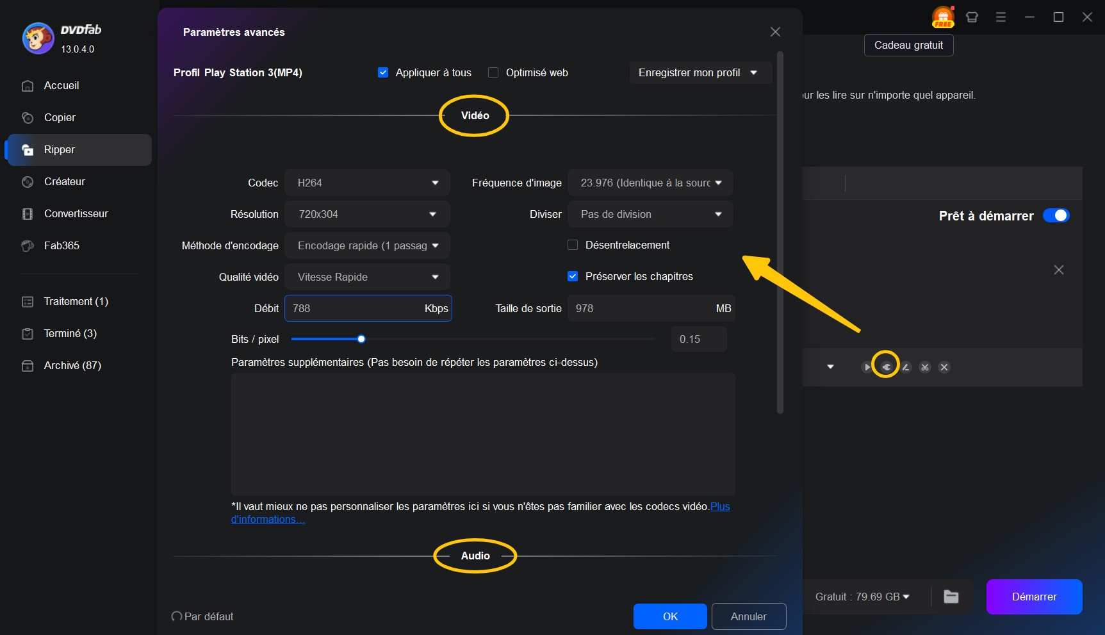Open the Codec dropdown
The image size is (1105, 635).
[x=367, y=183]
